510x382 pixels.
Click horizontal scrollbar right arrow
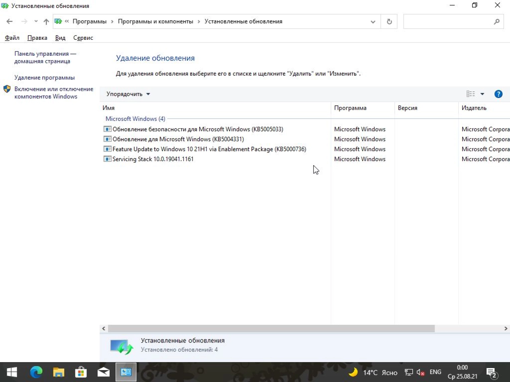(x=506, y=329)
